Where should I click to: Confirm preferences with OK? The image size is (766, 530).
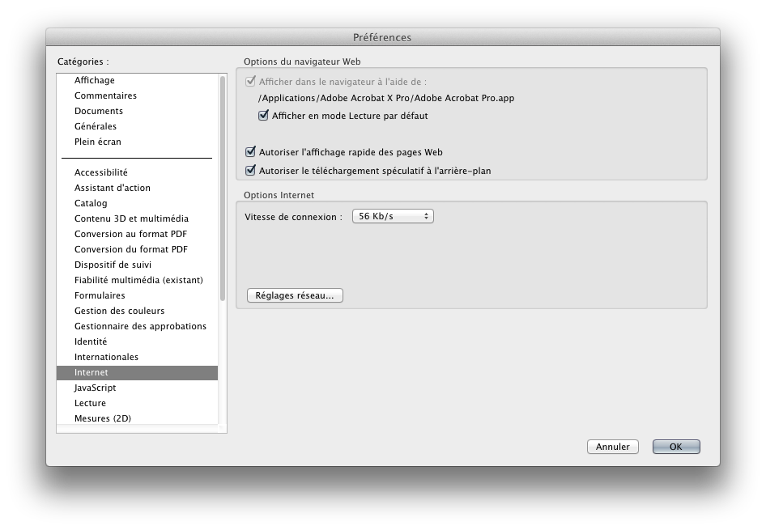tap(676, 447)
